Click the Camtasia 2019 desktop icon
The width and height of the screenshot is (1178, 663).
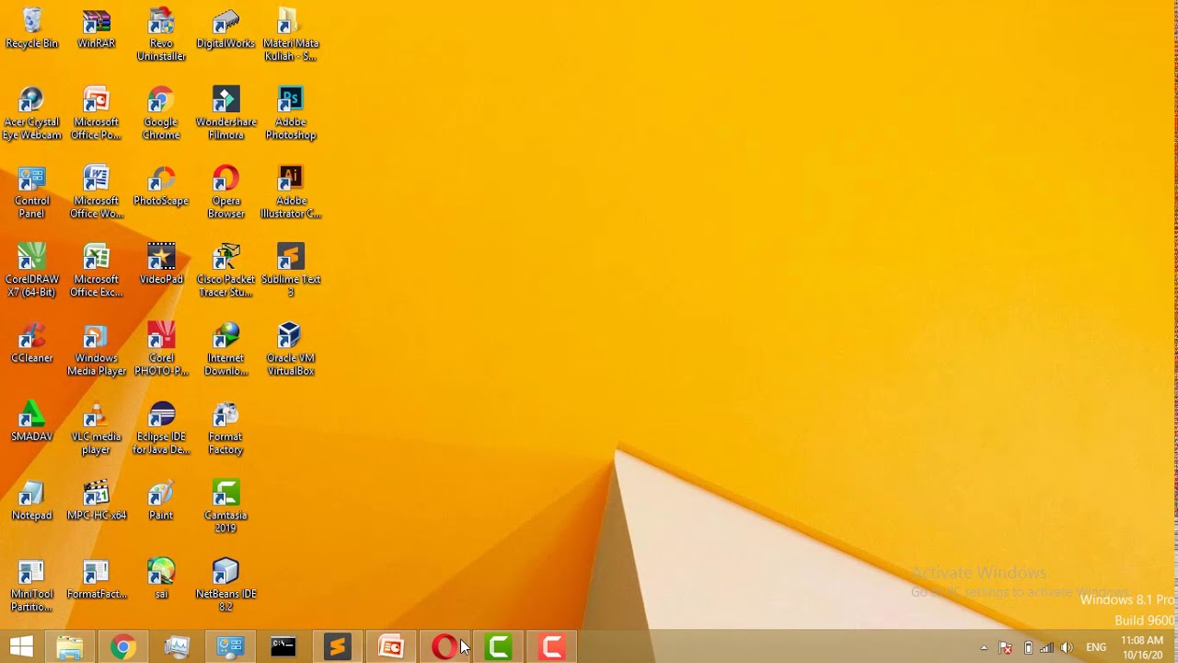tap(225, 507)
